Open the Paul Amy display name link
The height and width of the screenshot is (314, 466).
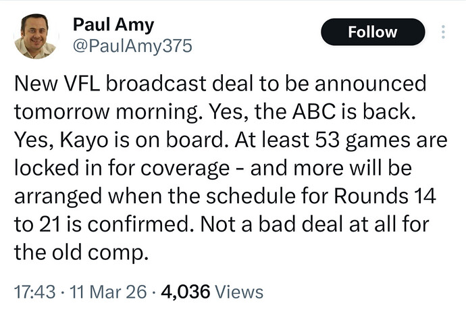pos(113,26)
